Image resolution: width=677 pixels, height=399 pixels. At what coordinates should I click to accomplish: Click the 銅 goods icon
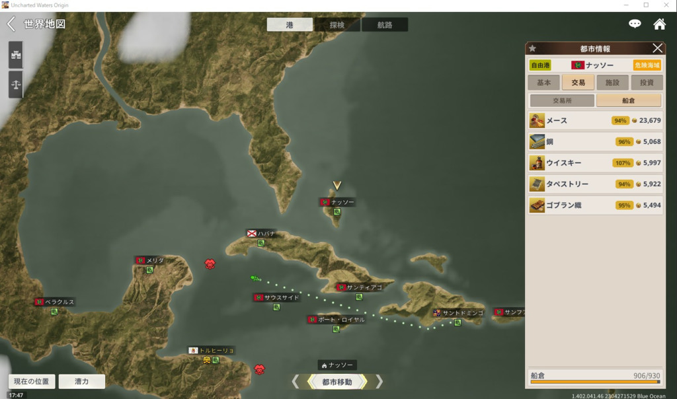[537, 141]
